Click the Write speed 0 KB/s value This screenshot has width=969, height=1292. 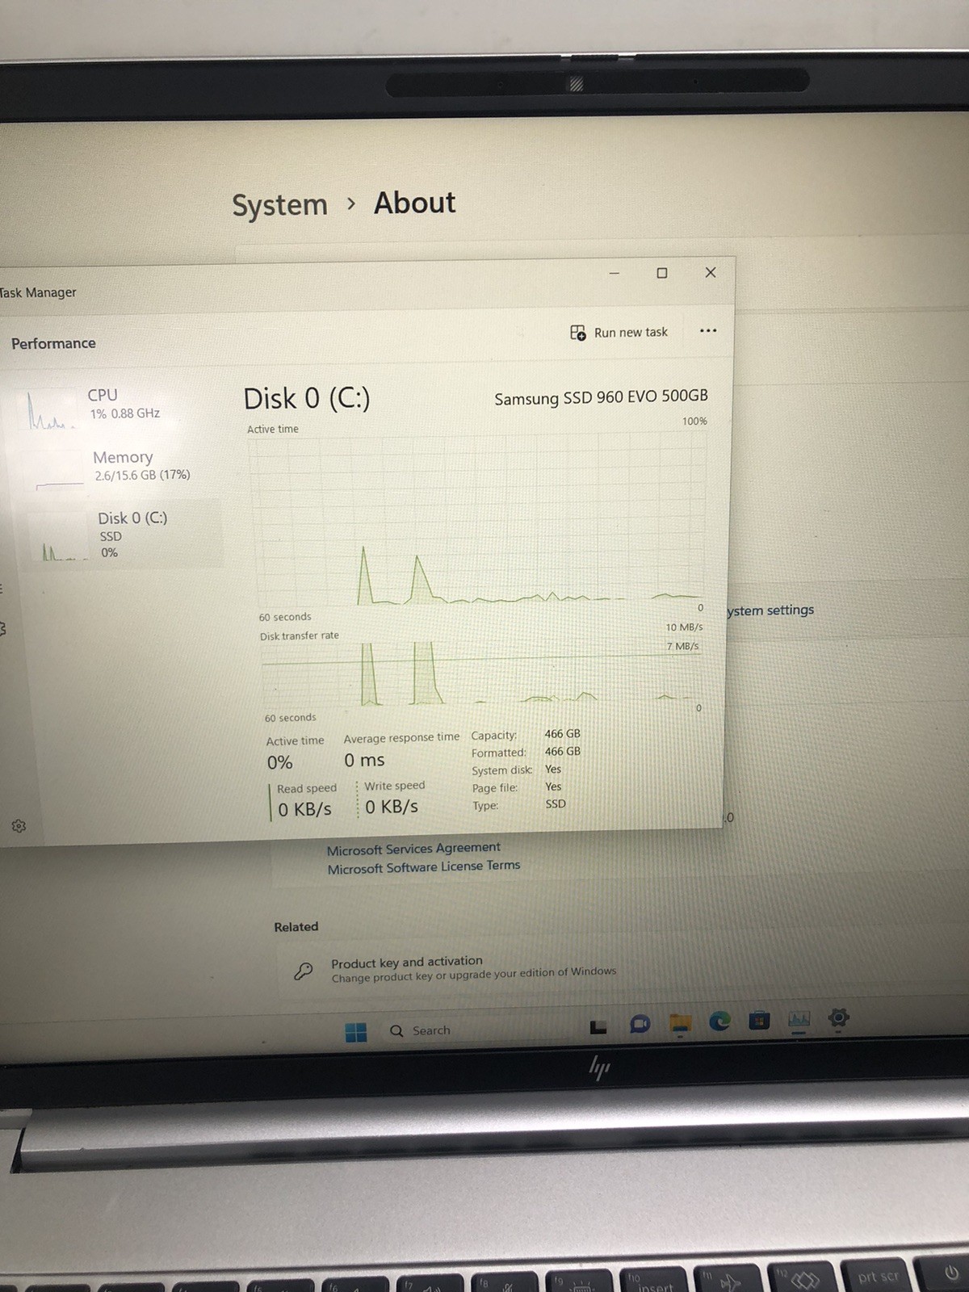(x=392, y=807)
